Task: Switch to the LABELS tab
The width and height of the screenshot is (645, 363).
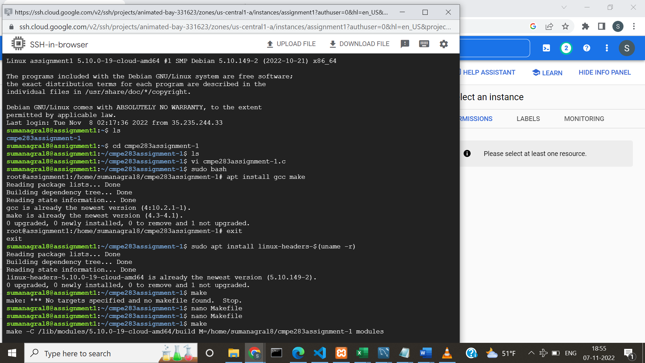Action: tap(528, 119)
